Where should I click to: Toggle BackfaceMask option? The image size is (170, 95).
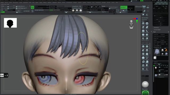pyautogui.click(x=145, y=18)
